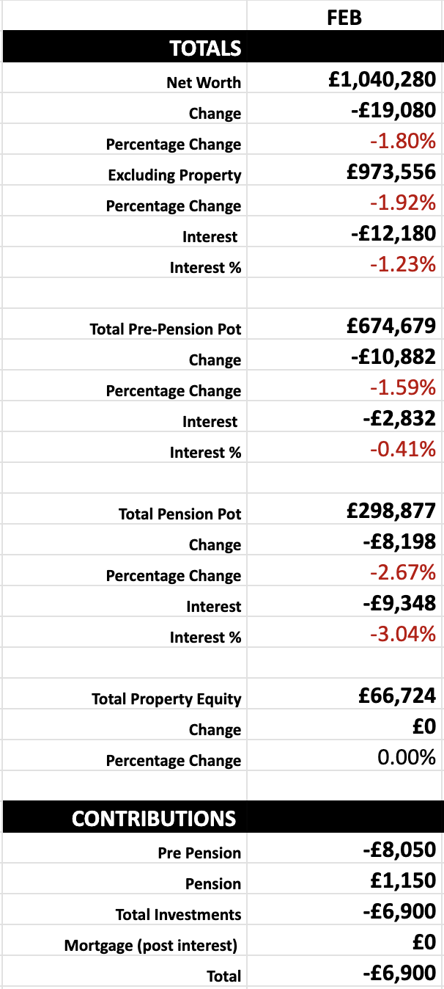Select the -£10,882 change cell

coord(344,356)
